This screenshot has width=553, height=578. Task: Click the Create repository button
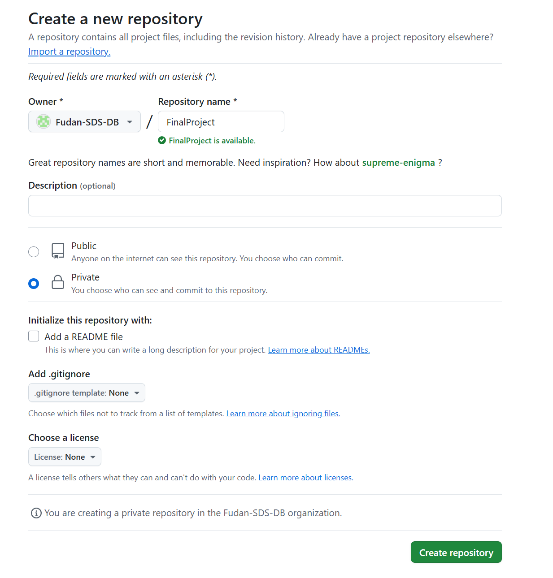456,552
